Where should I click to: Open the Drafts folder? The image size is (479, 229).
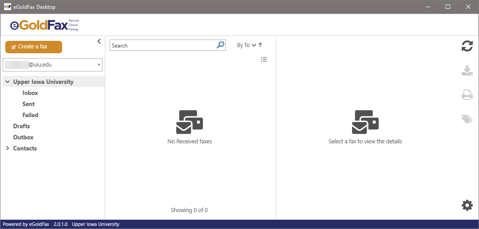click(21, 126)
